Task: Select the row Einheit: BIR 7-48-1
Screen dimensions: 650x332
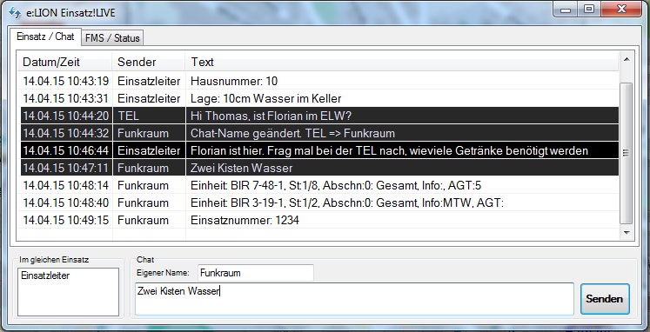Action: pos(319,185)
